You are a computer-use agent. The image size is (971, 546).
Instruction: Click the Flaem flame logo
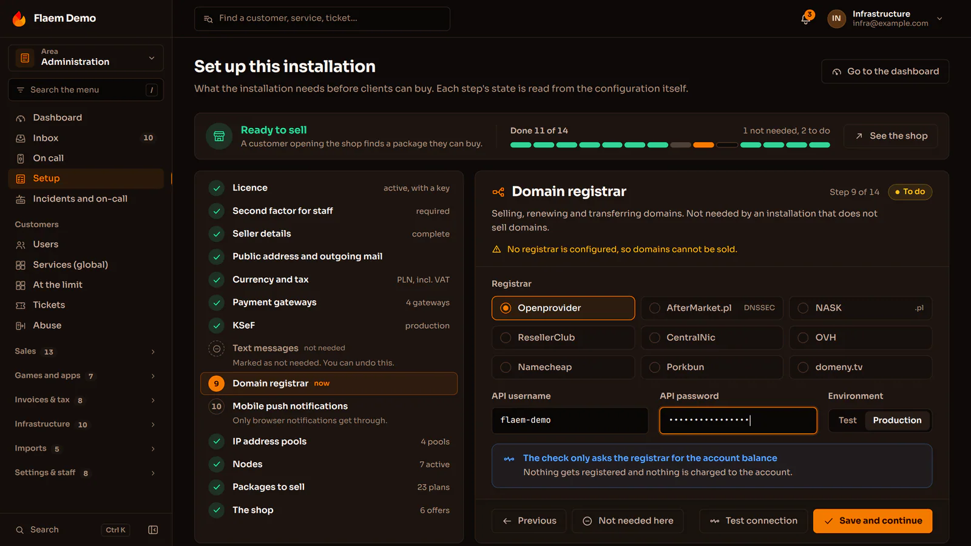[19, 19]
